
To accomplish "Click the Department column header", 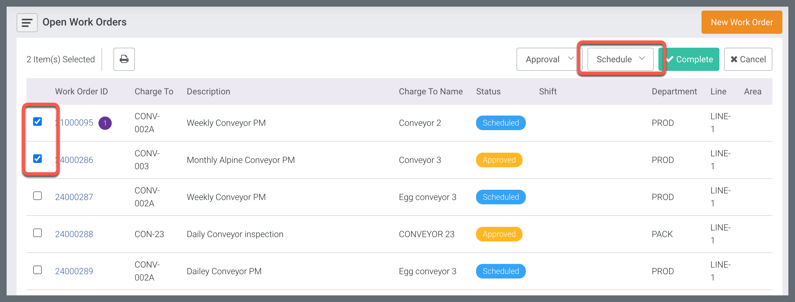I will 674,91.
